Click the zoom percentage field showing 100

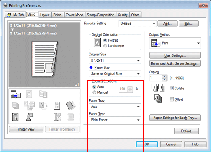pyautogui.click(x=124, y=89)
